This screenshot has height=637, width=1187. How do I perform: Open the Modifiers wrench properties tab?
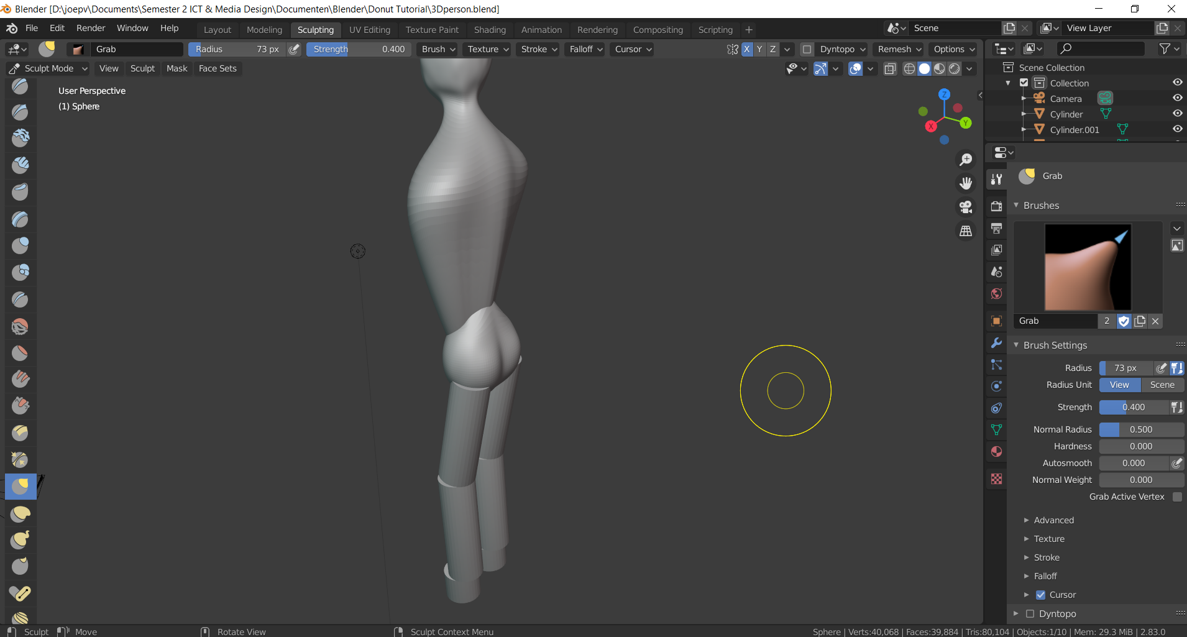(x=996, y=343)
